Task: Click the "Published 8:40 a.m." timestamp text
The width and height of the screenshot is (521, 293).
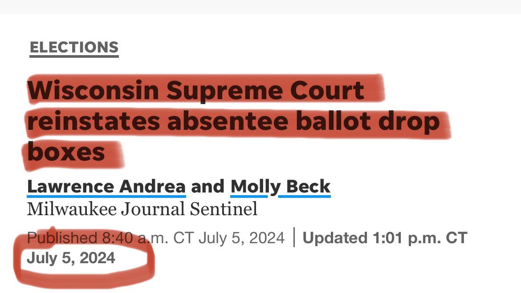Action: pos(98,238)
